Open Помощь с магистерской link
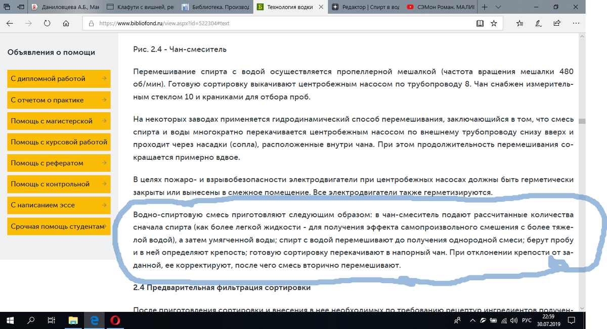 tap(59, 121)
